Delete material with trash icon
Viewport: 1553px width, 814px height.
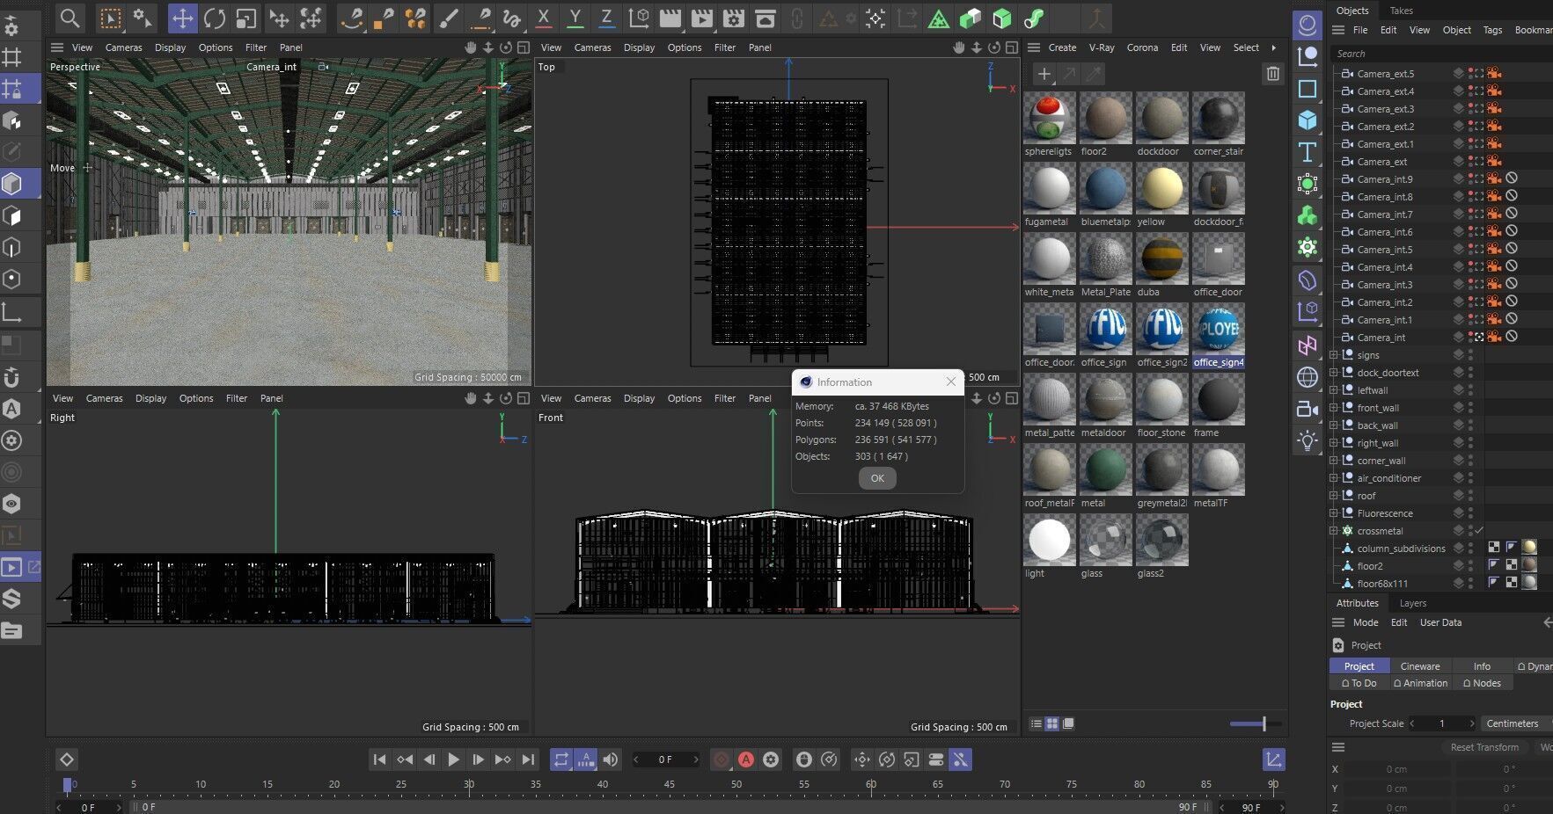[1273, 74]
